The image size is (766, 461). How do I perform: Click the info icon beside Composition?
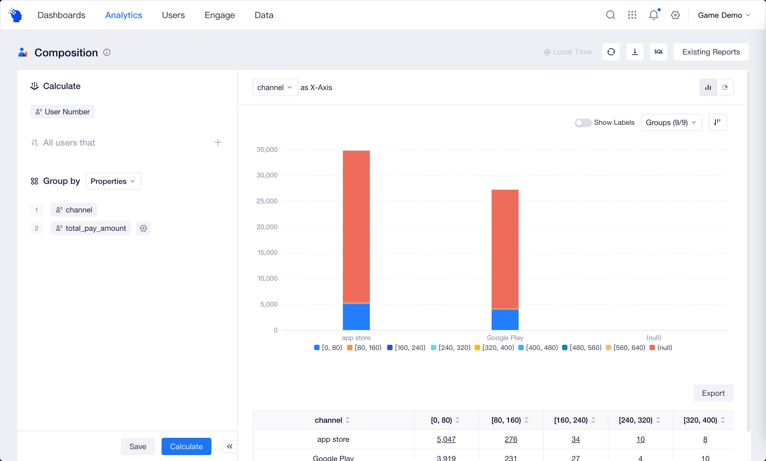pos(107,52)
